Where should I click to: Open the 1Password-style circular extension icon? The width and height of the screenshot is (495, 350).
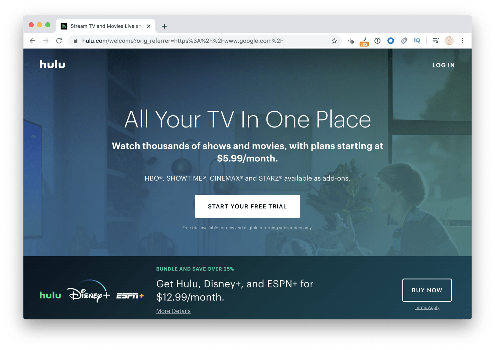[x=377, y=41]
